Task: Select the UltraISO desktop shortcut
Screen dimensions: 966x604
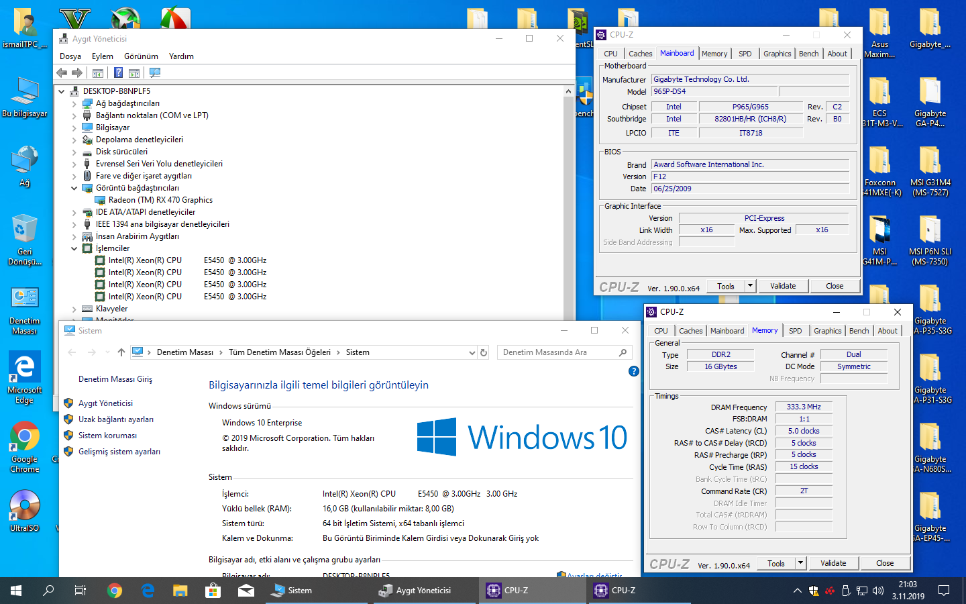Action: 25,511
